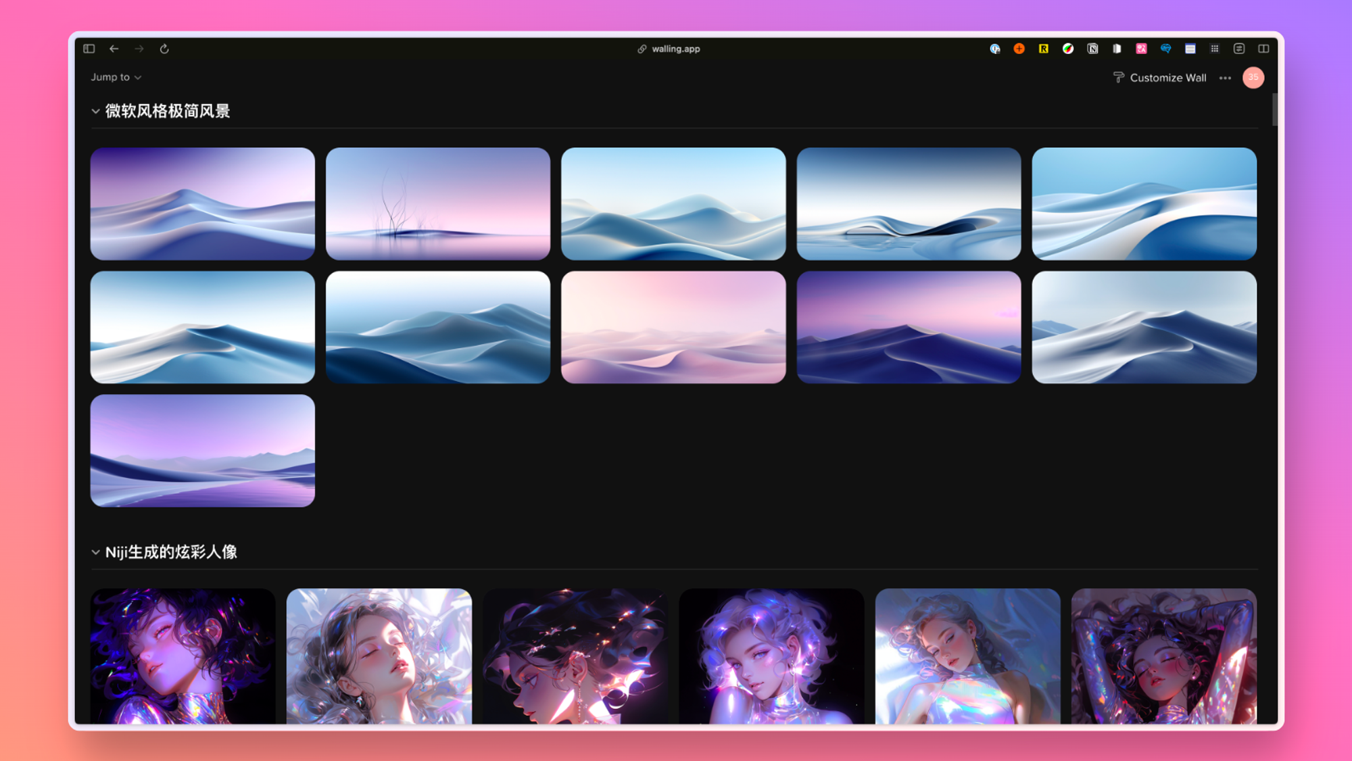Open the Notion web clipper extension

(1092, 49)
